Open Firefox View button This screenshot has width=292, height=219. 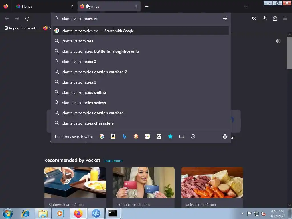(6, 6)
